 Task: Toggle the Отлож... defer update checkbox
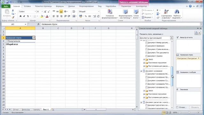click(177, 107)
